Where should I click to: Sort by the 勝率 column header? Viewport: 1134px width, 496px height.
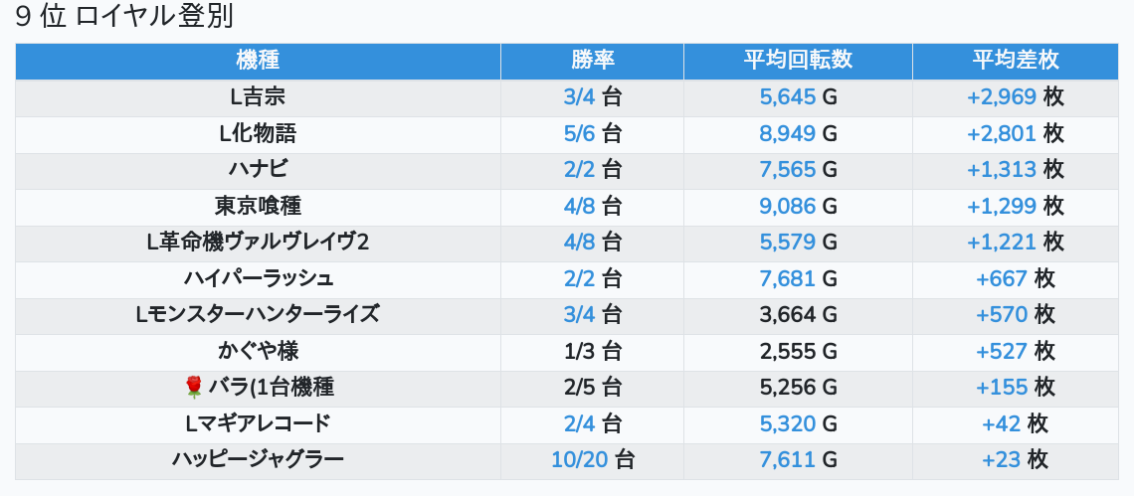coord(592,61)
